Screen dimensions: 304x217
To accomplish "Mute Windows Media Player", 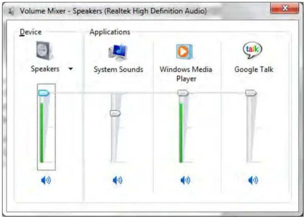I will point(185,180).
